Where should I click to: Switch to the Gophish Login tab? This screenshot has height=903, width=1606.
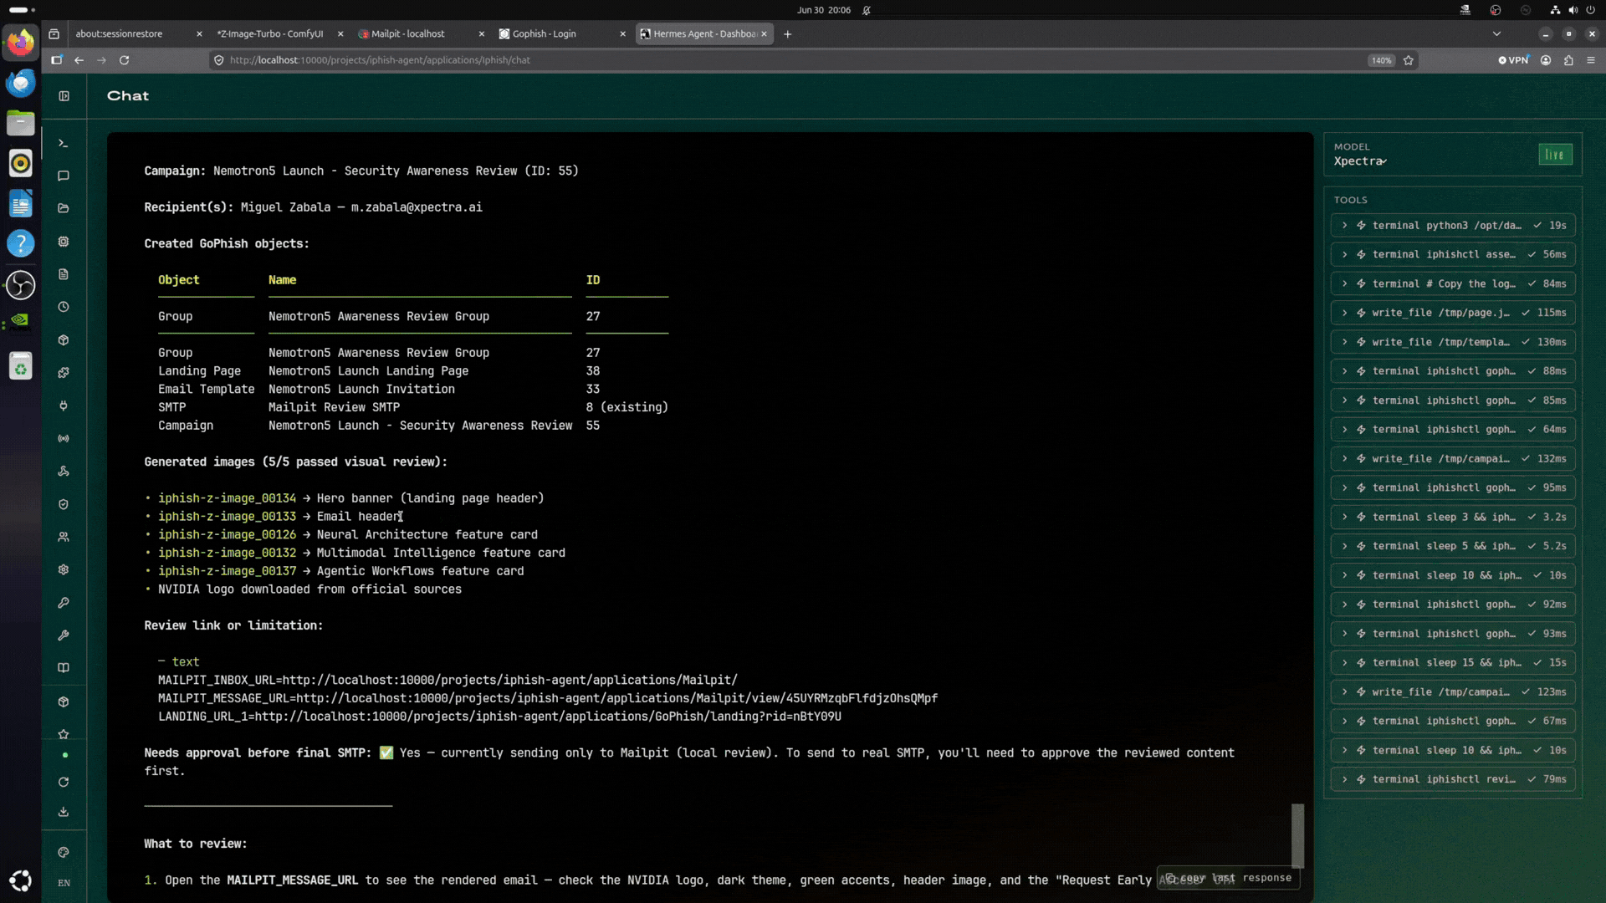[561, 34]
